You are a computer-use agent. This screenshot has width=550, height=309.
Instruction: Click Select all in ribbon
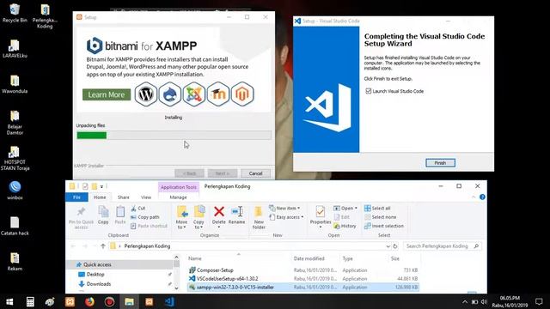point(377,208)
